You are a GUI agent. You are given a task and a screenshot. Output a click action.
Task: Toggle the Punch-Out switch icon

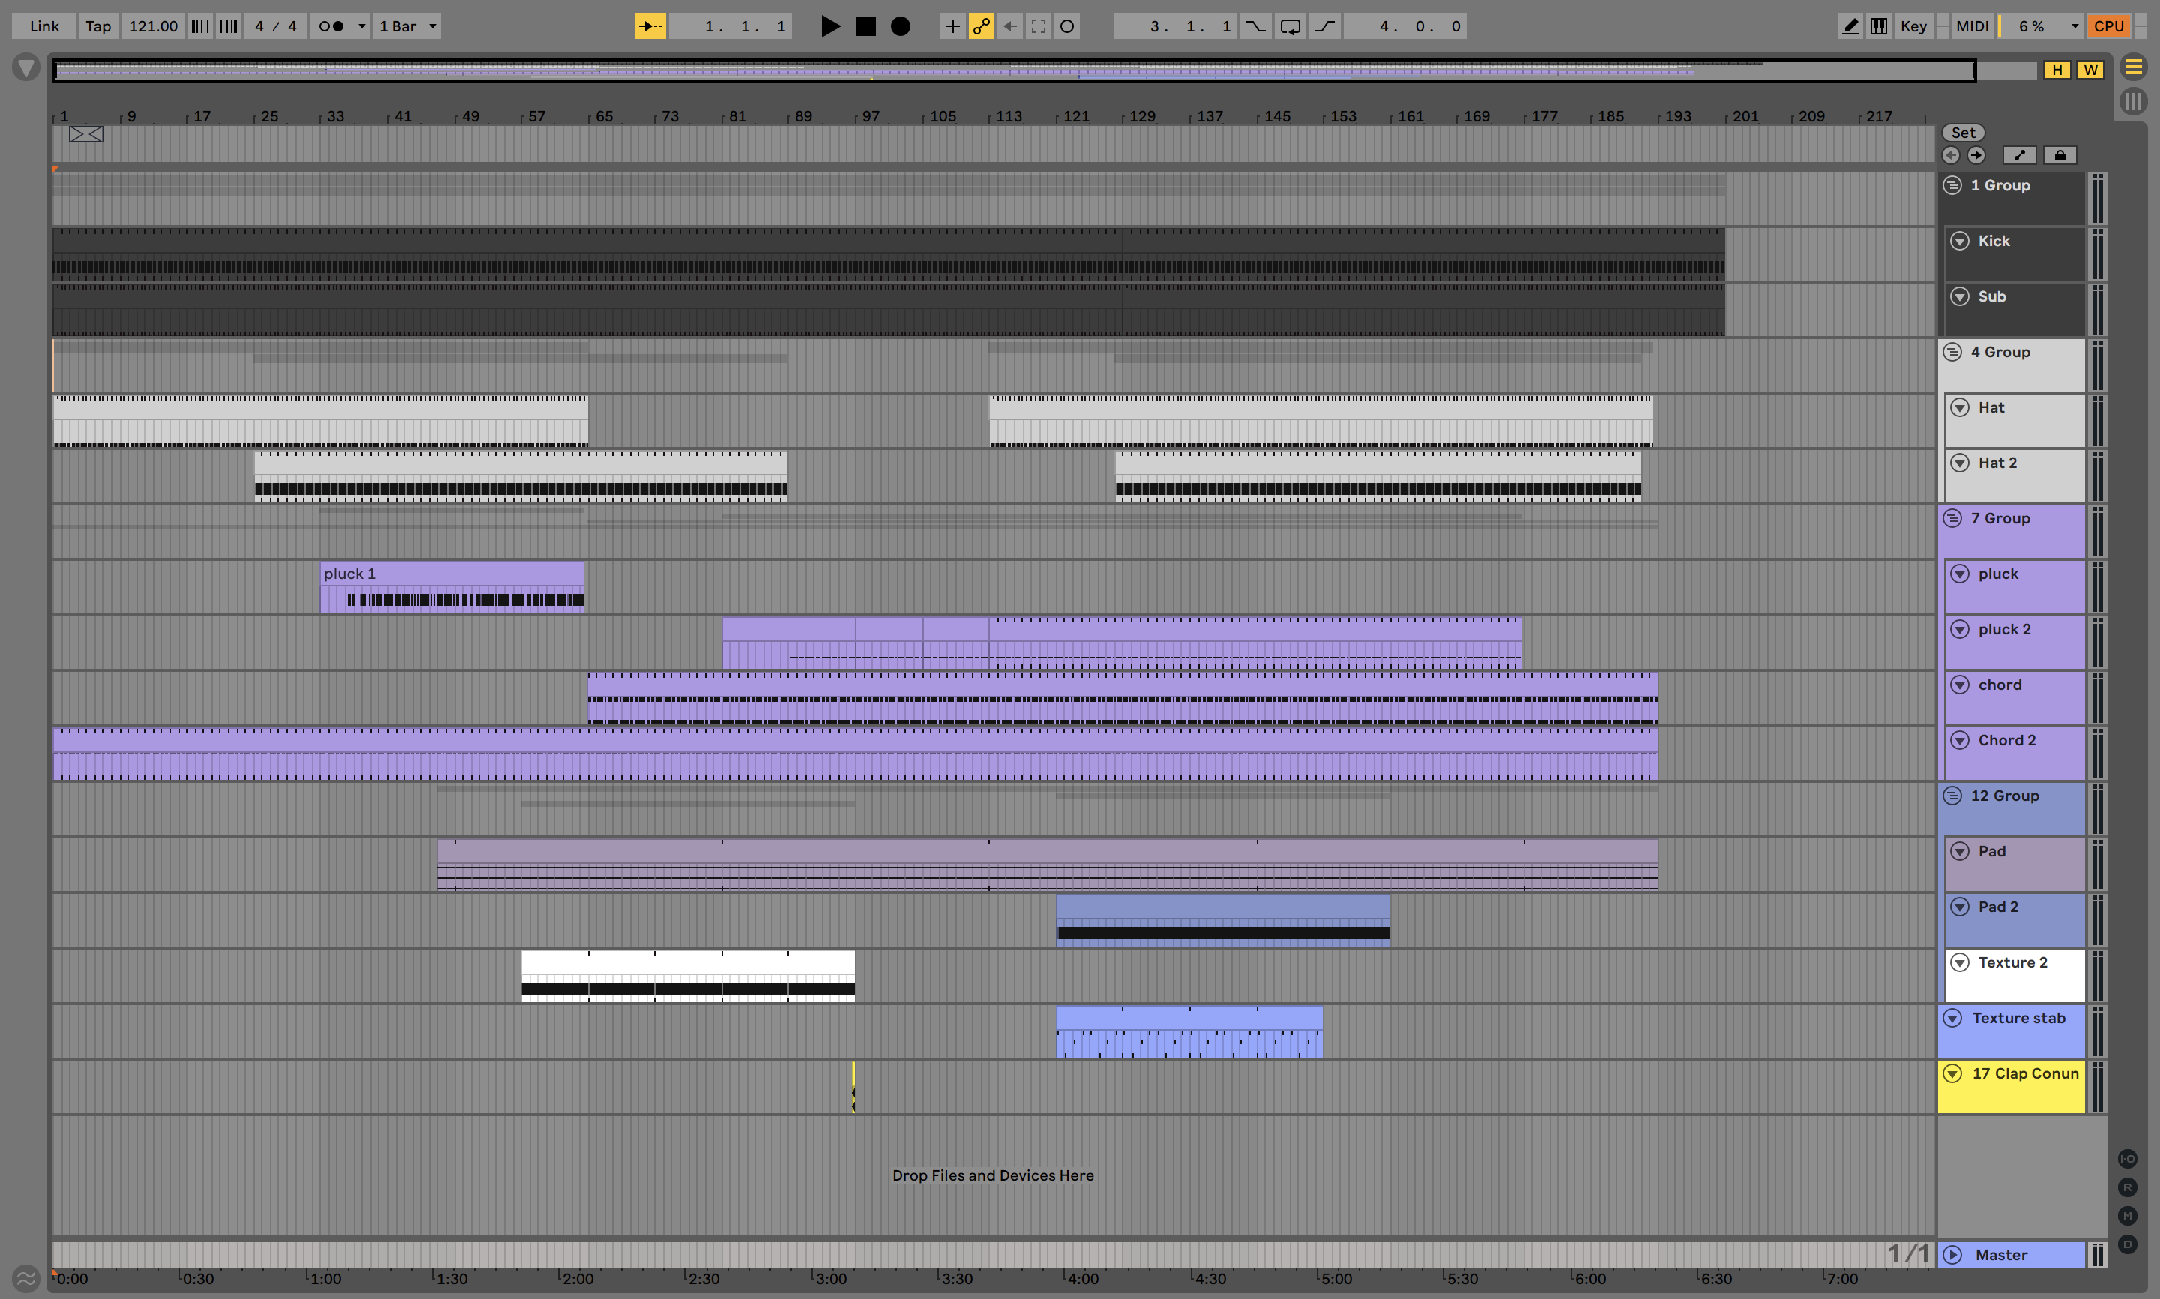pos(1325,26)
